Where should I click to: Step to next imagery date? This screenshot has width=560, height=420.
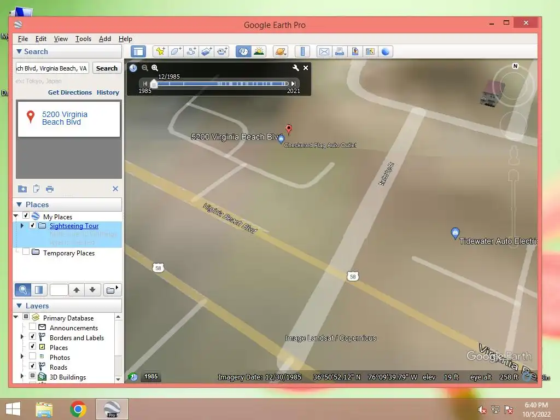pos(294,84)
